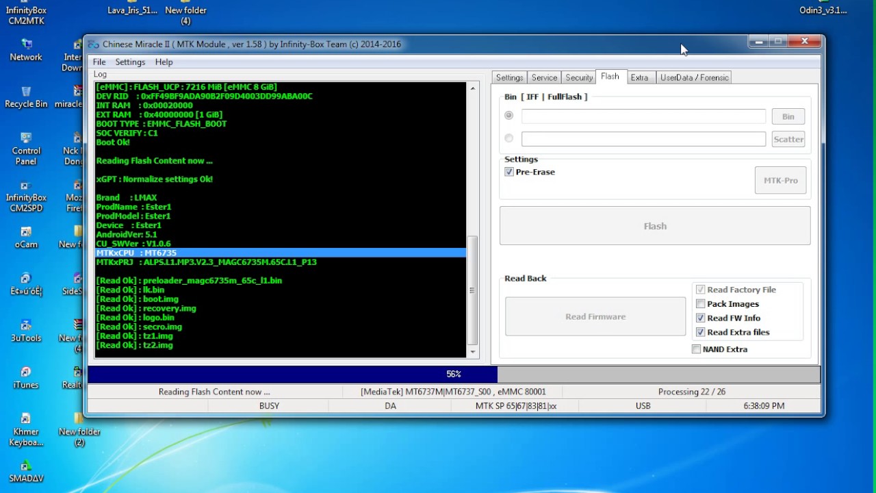Open the Recycle Bin icon
876x493 pixels.
coord(26,97)
